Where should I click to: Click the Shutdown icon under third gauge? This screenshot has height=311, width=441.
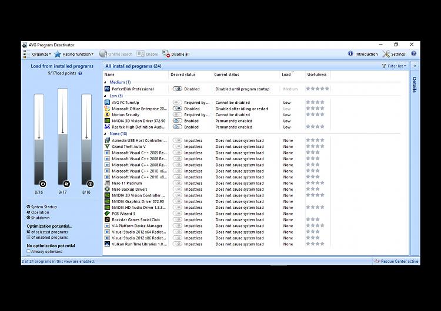click(91, 184)
